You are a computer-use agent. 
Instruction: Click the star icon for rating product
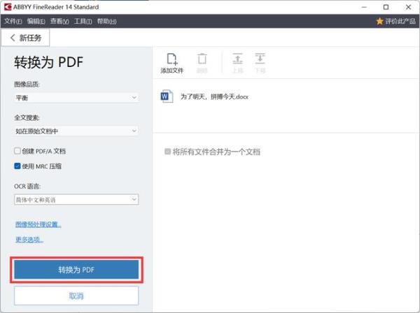379,21
